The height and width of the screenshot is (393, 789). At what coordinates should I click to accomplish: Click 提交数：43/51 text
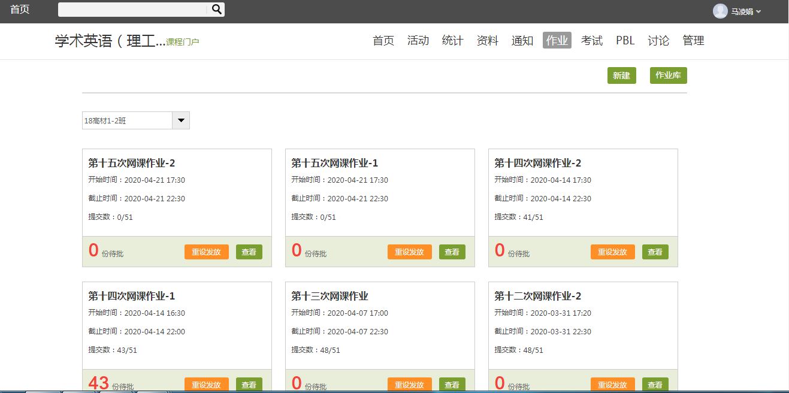pos(113,350)
